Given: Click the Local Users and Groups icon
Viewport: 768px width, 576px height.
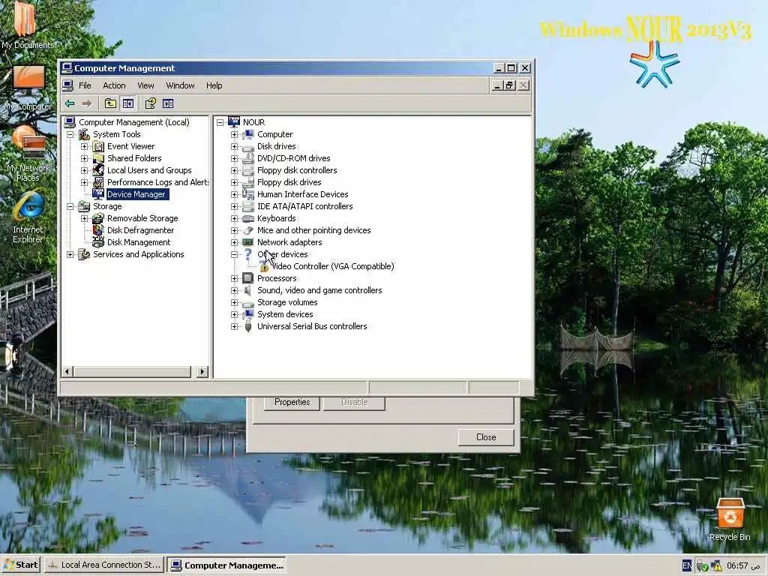Looking at the screenshot, I should [98, 170].
